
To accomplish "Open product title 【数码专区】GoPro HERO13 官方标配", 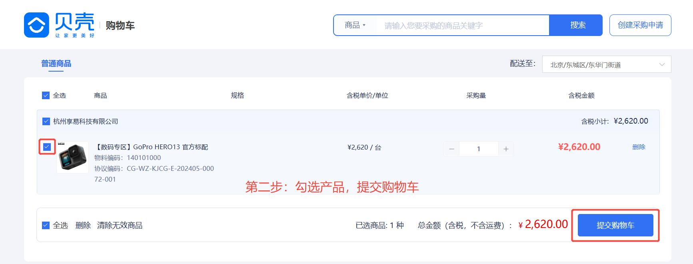I will point(151,147).
